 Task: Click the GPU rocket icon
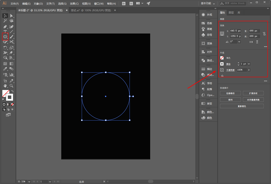[148, 3]
